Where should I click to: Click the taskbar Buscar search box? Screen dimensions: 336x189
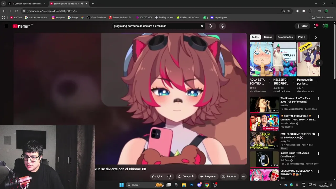point(145,185)
